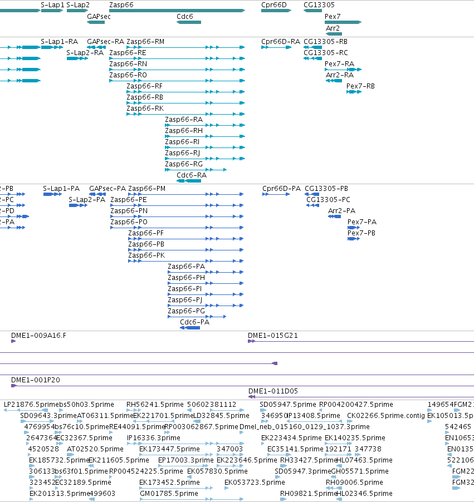Select transcript CG13305-RC
Viewport: 474px width, 502px height.
(x=326, y=53)
